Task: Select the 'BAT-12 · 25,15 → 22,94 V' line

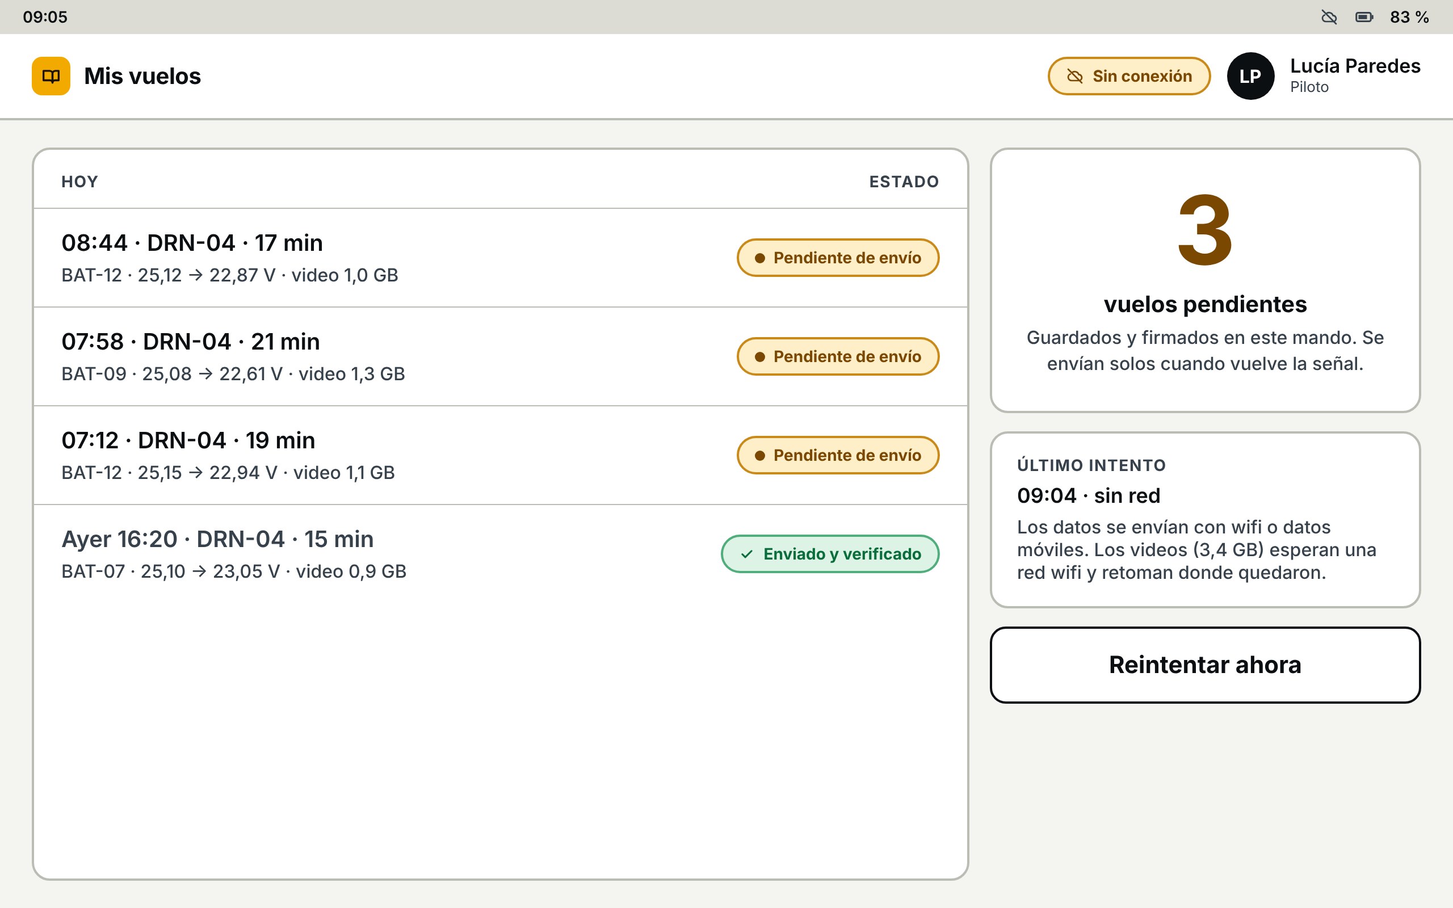Action: pos(228,473)
